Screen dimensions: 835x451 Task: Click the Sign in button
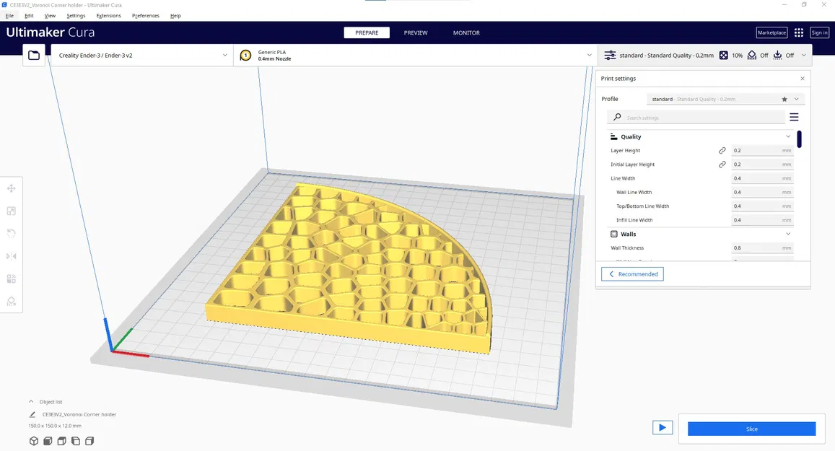coord(819,32)
